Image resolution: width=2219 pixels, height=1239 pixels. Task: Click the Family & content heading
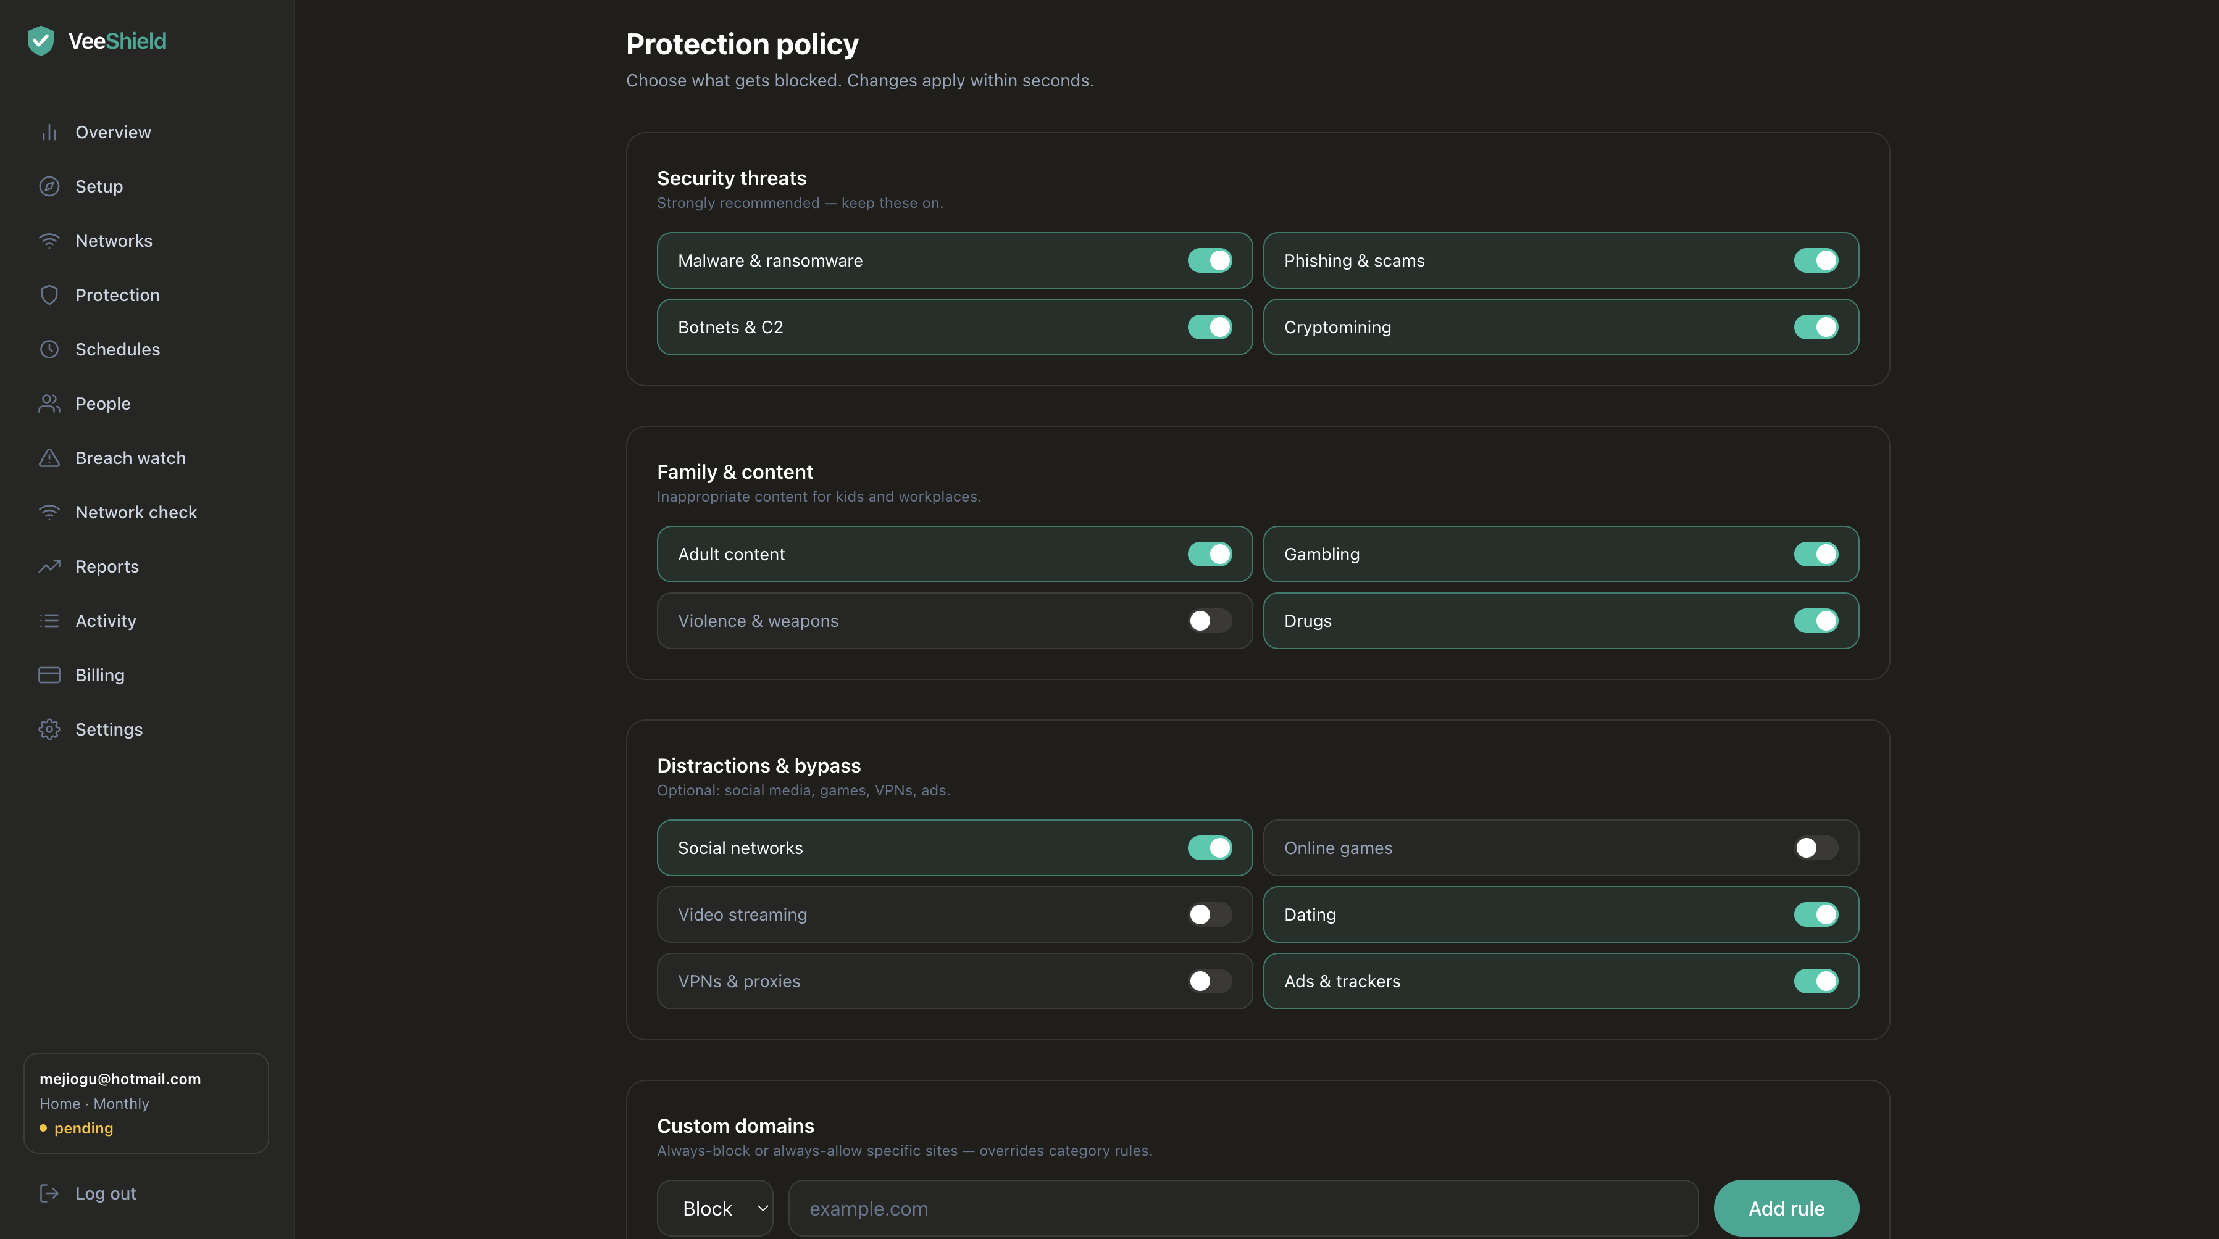pyautogui.click(x=735, y=471)
